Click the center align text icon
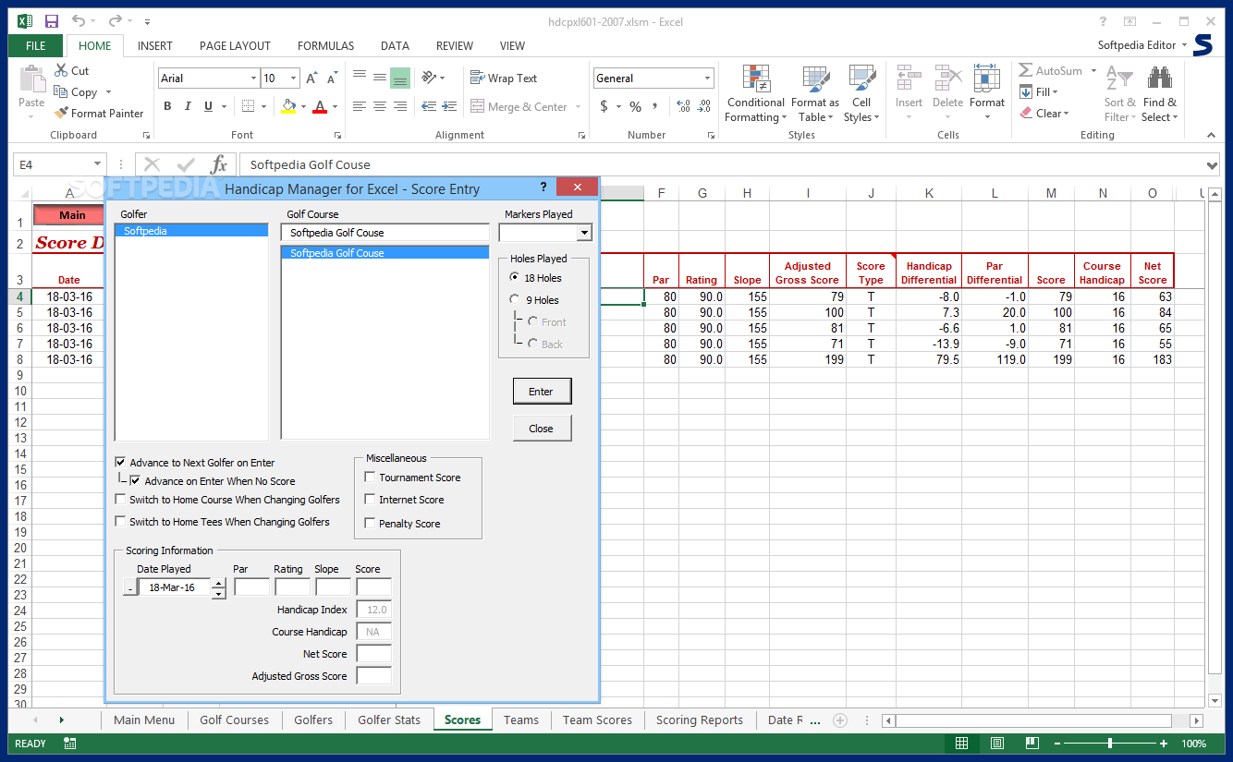Screen dimensions: 1233x762 tap(379, 106)
